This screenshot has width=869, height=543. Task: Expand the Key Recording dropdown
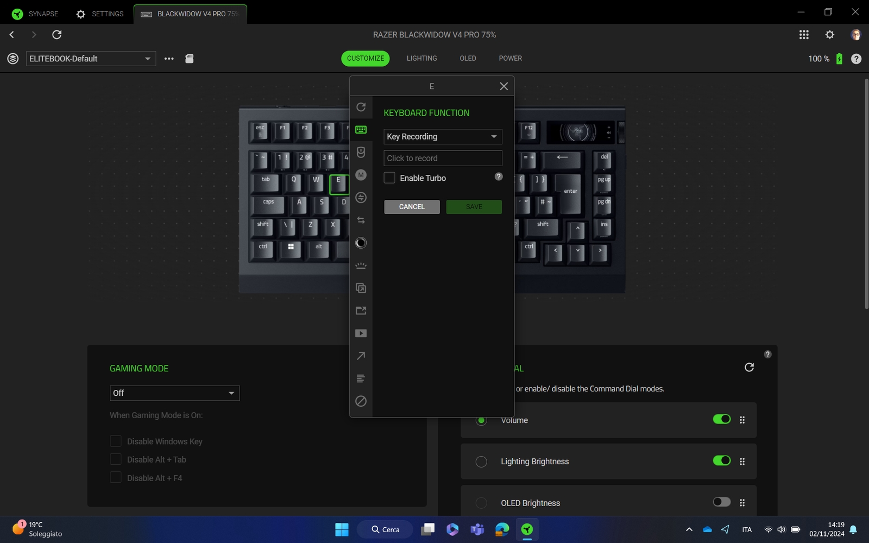tap(442, 137)
